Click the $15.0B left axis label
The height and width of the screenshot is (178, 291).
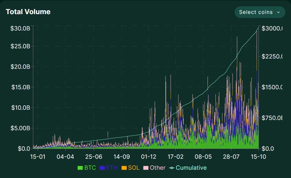[x=20, y=87]
